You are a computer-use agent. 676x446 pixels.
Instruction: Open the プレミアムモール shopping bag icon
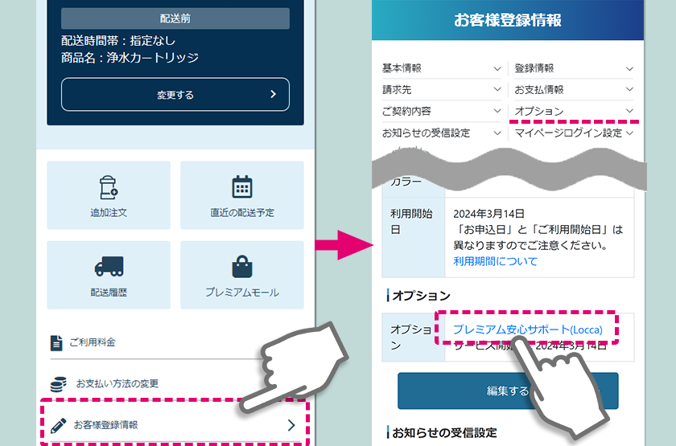point(241,266)
